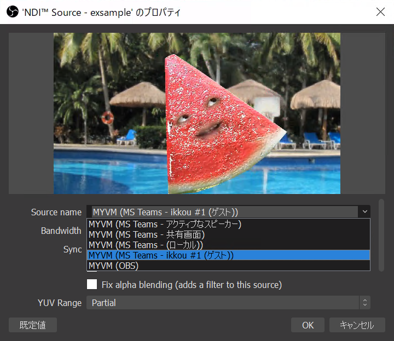
Task: Select the 'MYVM (MS Teams - アクティブなスピーカー)' option
Action: (x=228, y=224)
